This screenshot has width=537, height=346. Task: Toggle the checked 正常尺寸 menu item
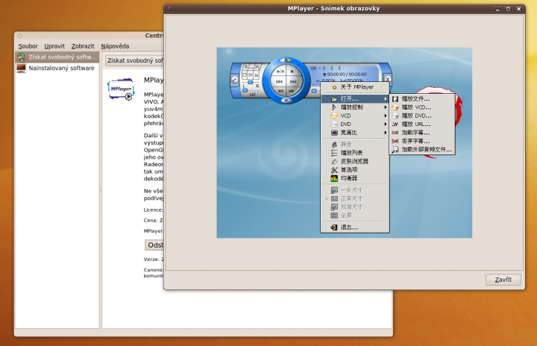coord(355,198)
